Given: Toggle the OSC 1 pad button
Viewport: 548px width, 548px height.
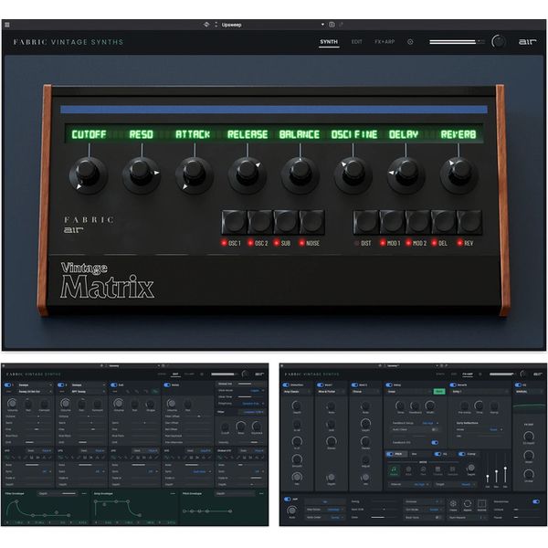Looking at the screenshot, I should click(234, 222).
